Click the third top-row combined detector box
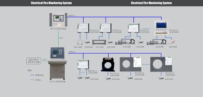203x97 pixels. click(134, 28)
